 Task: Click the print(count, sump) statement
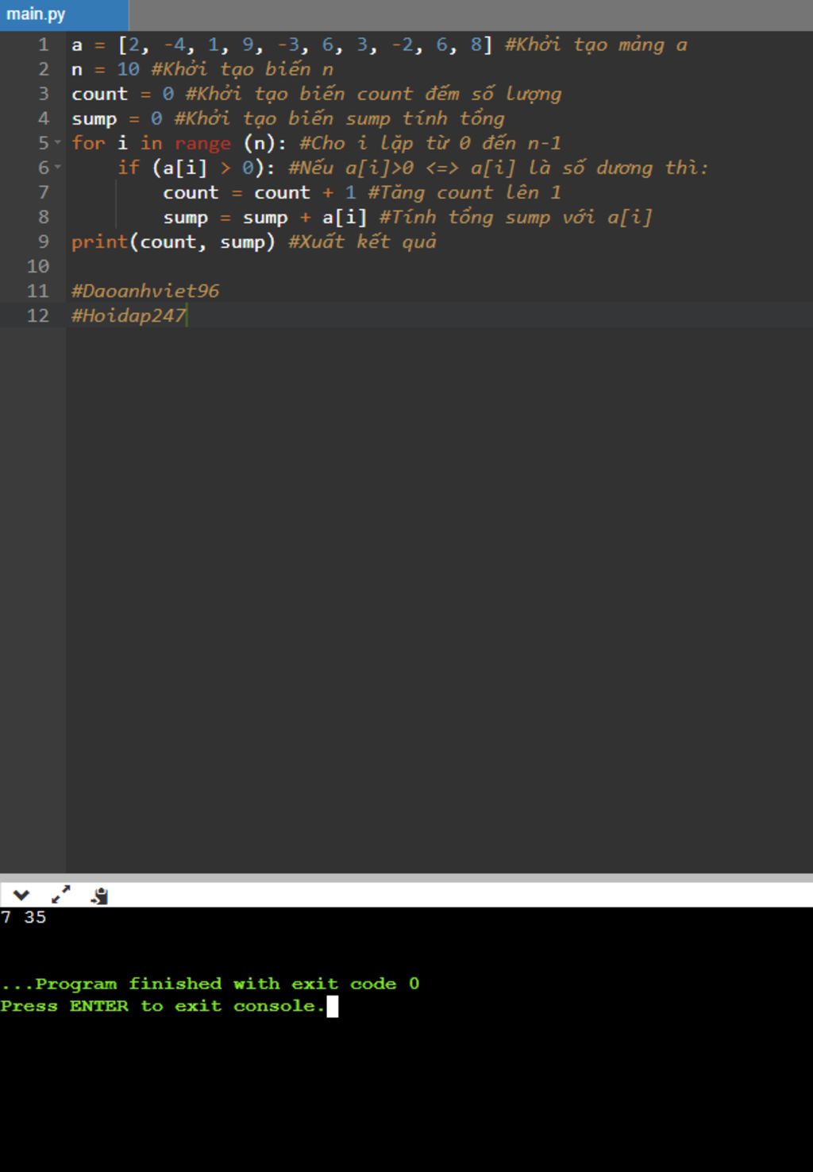173,242
